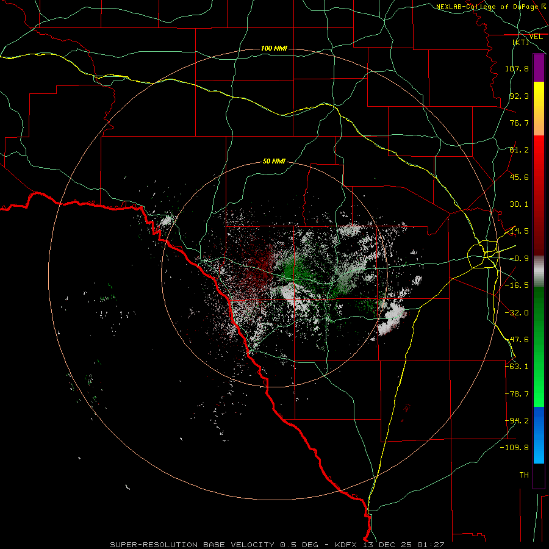The width and height of the screenshot is (549, 549).
Task: Pick the yellow-orange segment of velocity color bar
Action: (539, 109)
